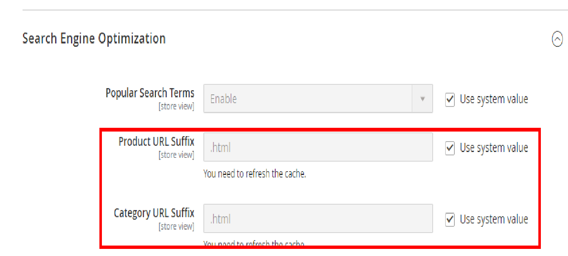Click the Product URL Suffix label
This screenshot has width=568, height=256.
[156, 142]
